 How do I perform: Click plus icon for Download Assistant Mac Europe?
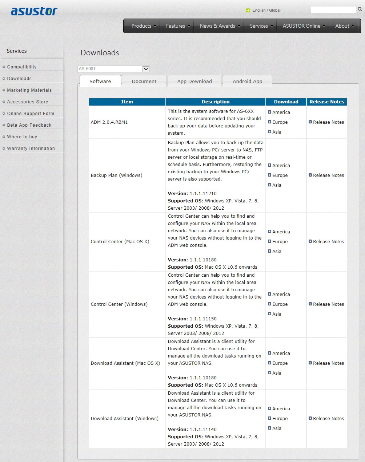click(269, 363)
